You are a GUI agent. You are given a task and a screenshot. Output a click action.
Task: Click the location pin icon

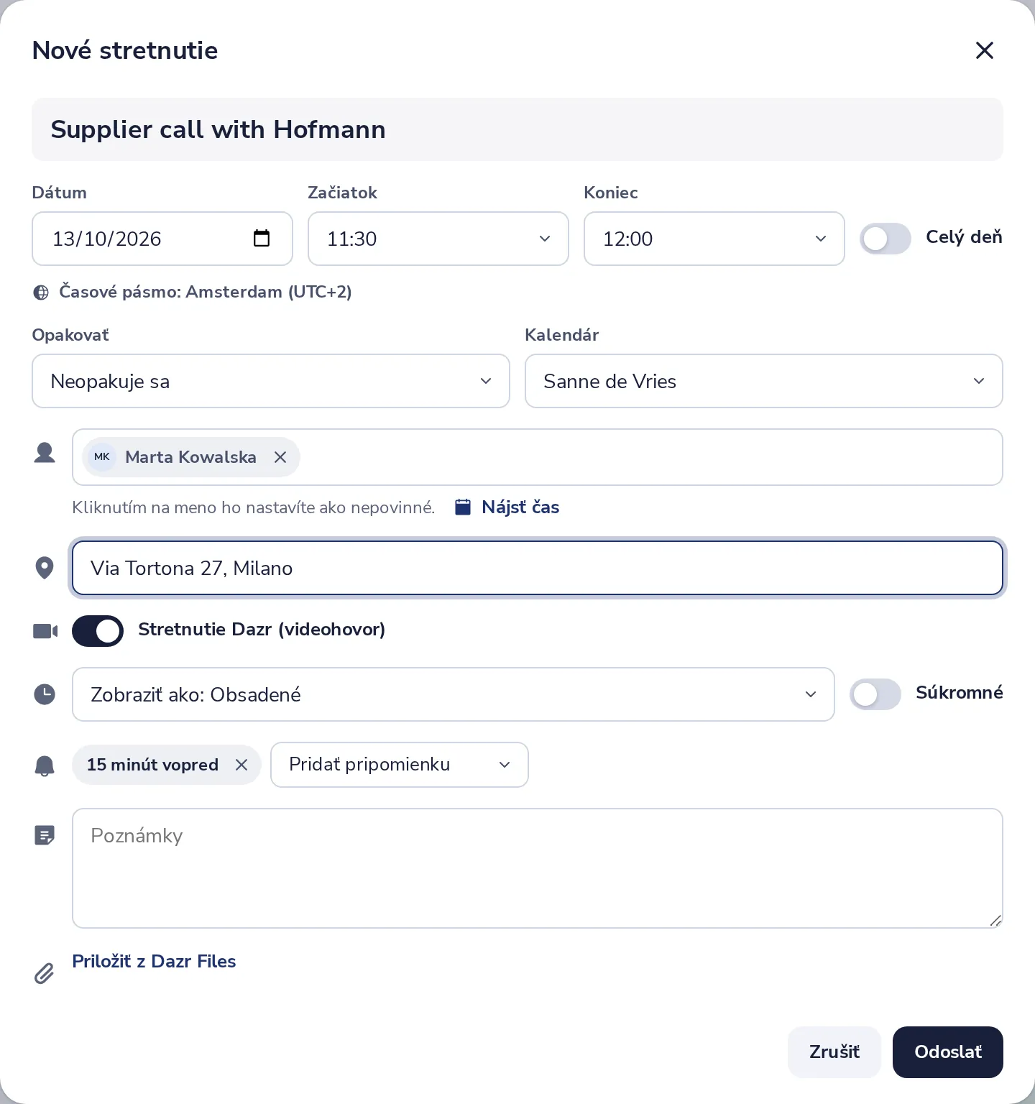(x=45, y=568)
